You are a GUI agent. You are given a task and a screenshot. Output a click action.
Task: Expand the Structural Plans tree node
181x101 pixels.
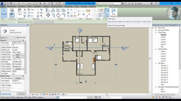point(156,30)
